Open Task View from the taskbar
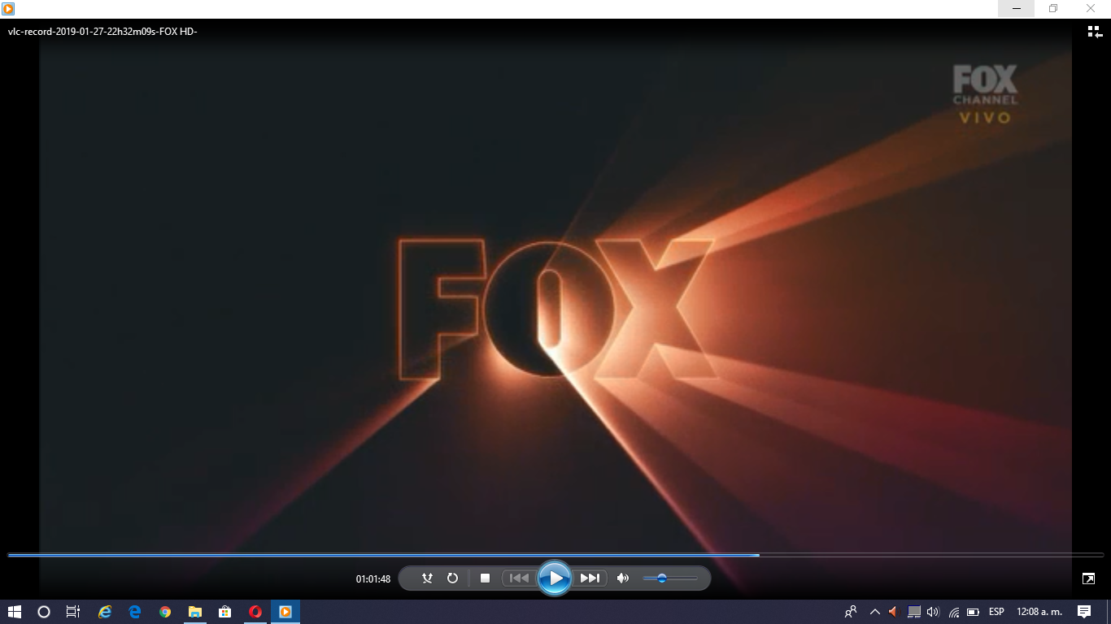This screenshot has width=1111, height=624. coord(72,612)
